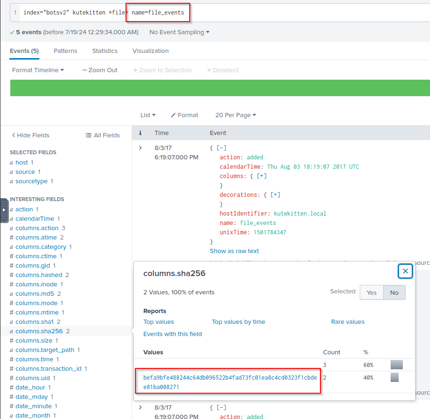Click the 40% count bar graphic

394,377
